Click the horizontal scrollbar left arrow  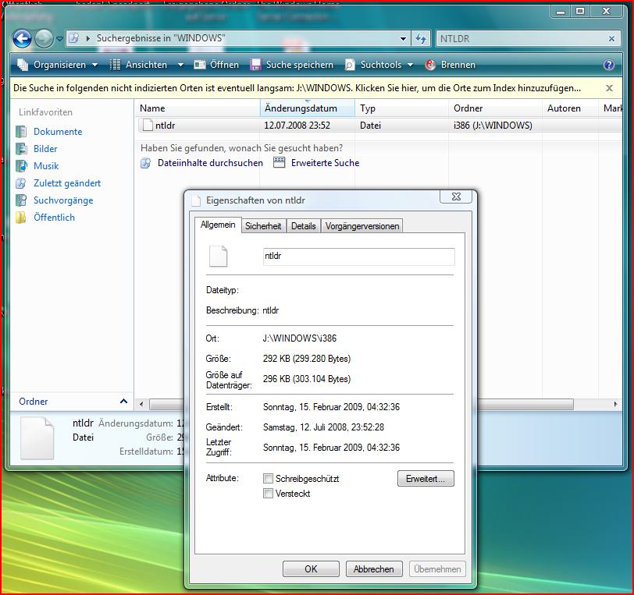(141, 404)
